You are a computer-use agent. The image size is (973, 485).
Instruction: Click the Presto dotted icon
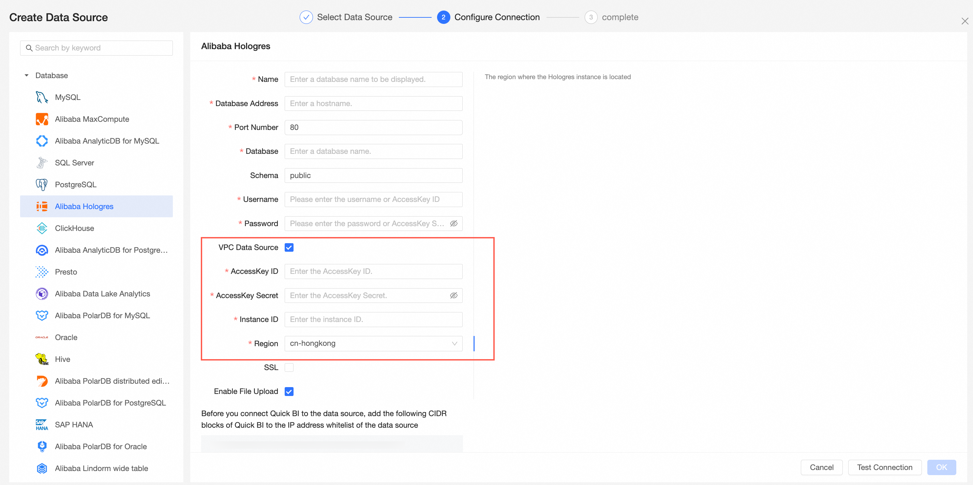tap(42, 272)
